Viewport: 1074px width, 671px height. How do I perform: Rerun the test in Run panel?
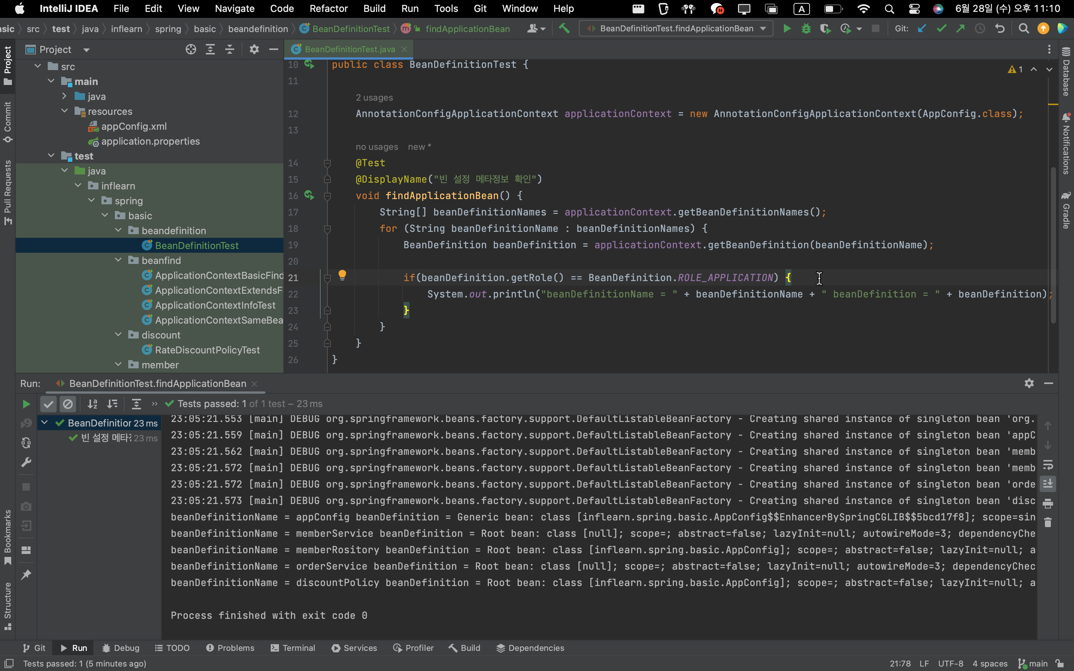(26, 404)
